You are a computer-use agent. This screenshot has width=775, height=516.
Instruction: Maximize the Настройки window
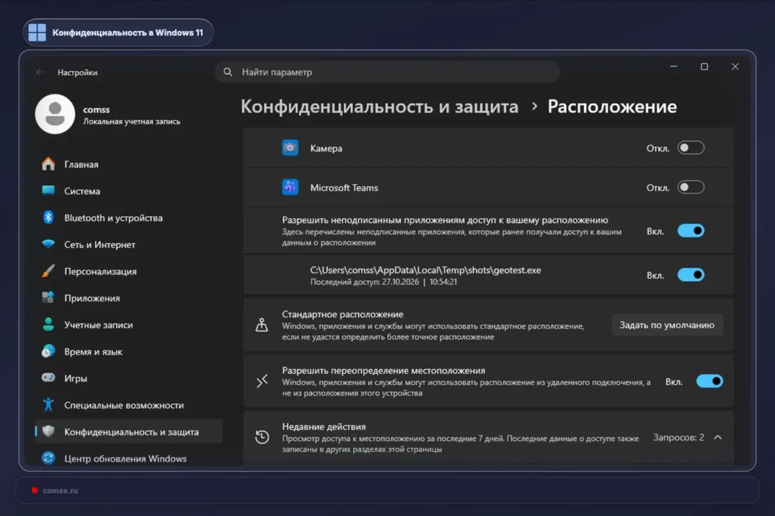(705, 66)
